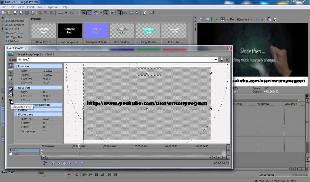Click the Loop Playback button
Image resolution: width=310 pixels, height=182 pixels.
(x=77, y=174)
